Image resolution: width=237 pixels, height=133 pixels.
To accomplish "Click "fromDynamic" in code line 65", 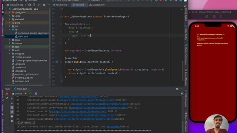I will pos(113,69).
